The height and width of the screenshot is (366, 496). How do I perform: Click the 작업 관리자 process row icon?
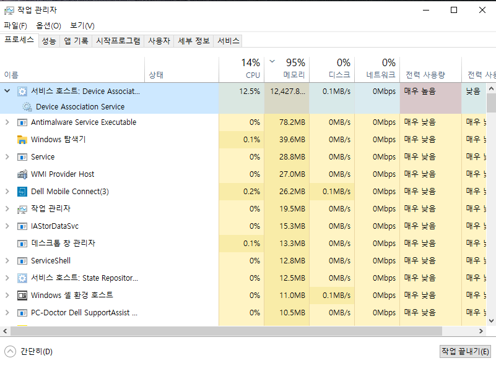[22, 209]
